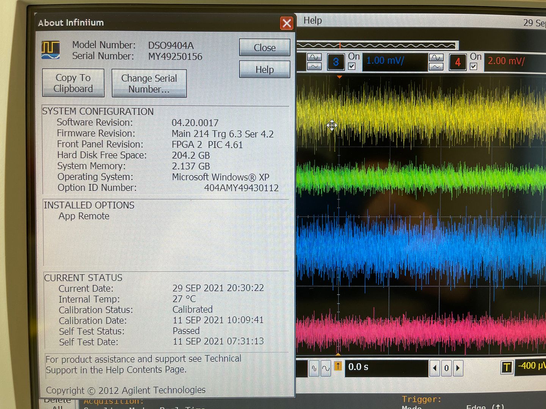Decrease channel 3 vertical scale with lower waveform icon
Image resolution: width=546 pixels, height=409 pixels.
click(x=314, y=67)
